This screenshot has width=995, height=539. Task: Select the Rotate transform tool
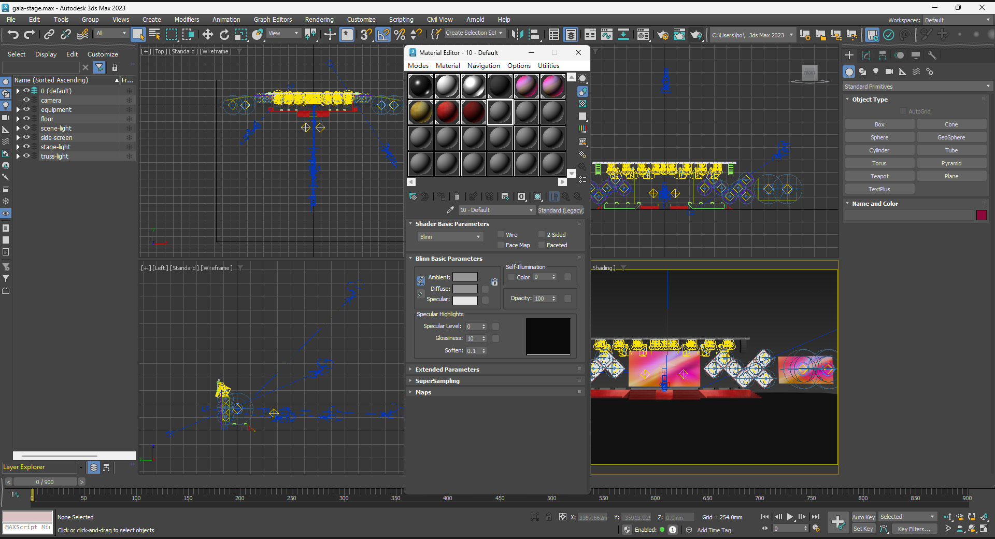[x=224, y=35]
